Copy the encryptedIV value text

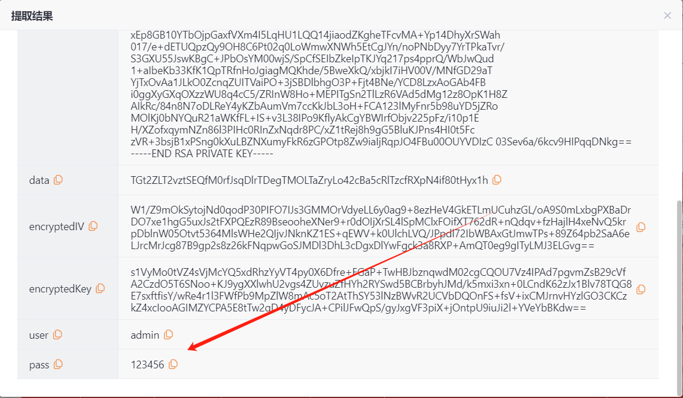click(x=641, y=227)
